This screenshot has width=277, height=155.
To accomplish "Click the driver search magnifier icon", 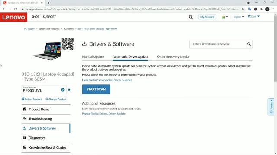I will pos(248,44).
